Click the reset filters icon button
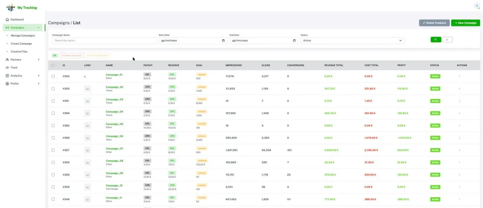 click(447, 39)
